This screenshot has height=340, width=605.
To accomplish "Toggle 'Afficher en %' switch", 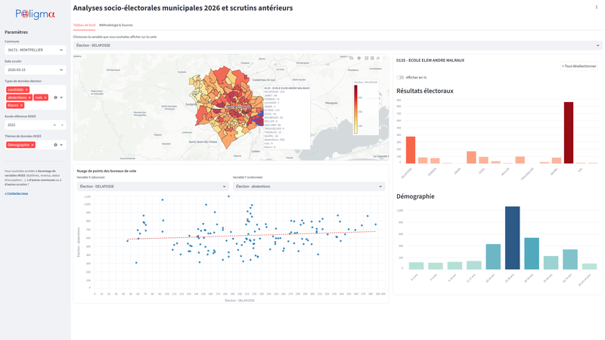I will [400, 78].
